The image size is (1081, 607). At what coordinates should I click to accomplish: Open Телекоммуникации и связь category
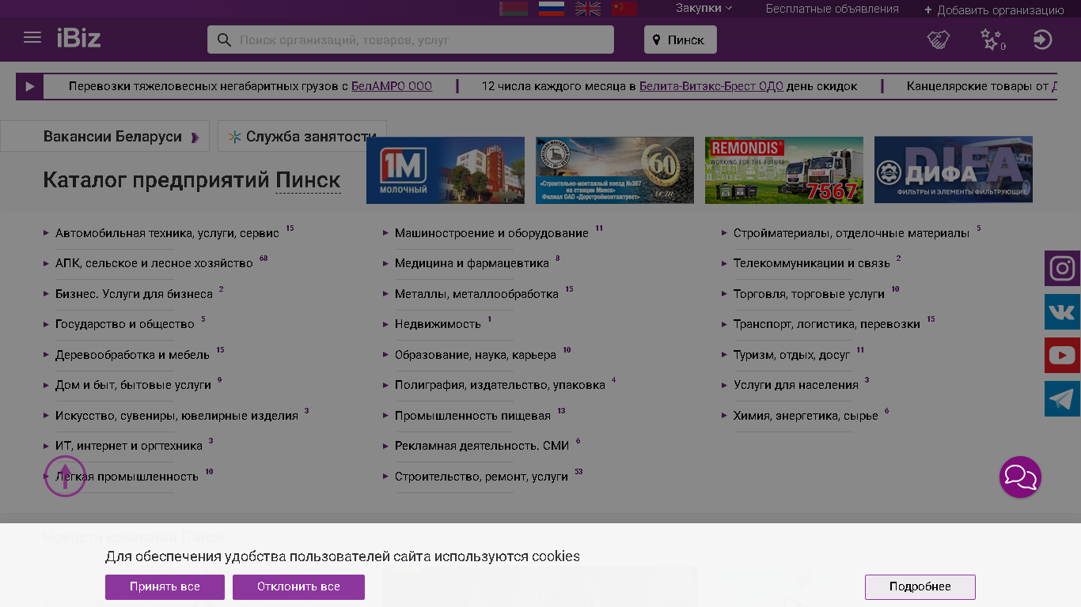(x=812, y=263)
